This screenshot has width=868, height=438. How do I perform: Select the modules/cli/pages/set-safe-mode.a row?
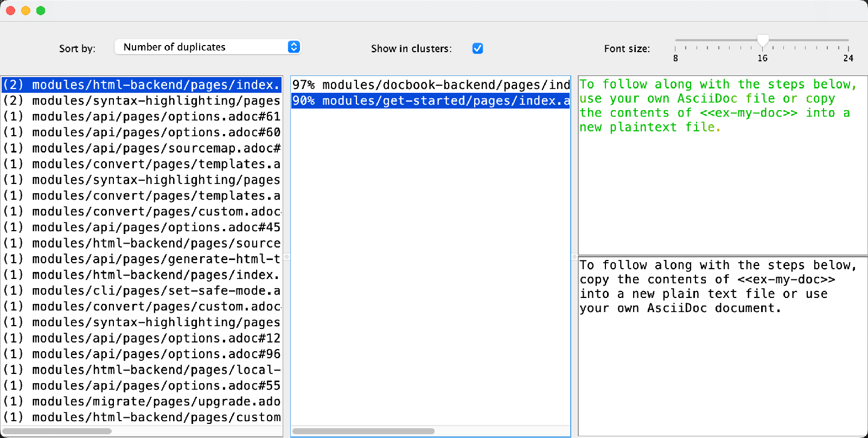pos(142,290)
